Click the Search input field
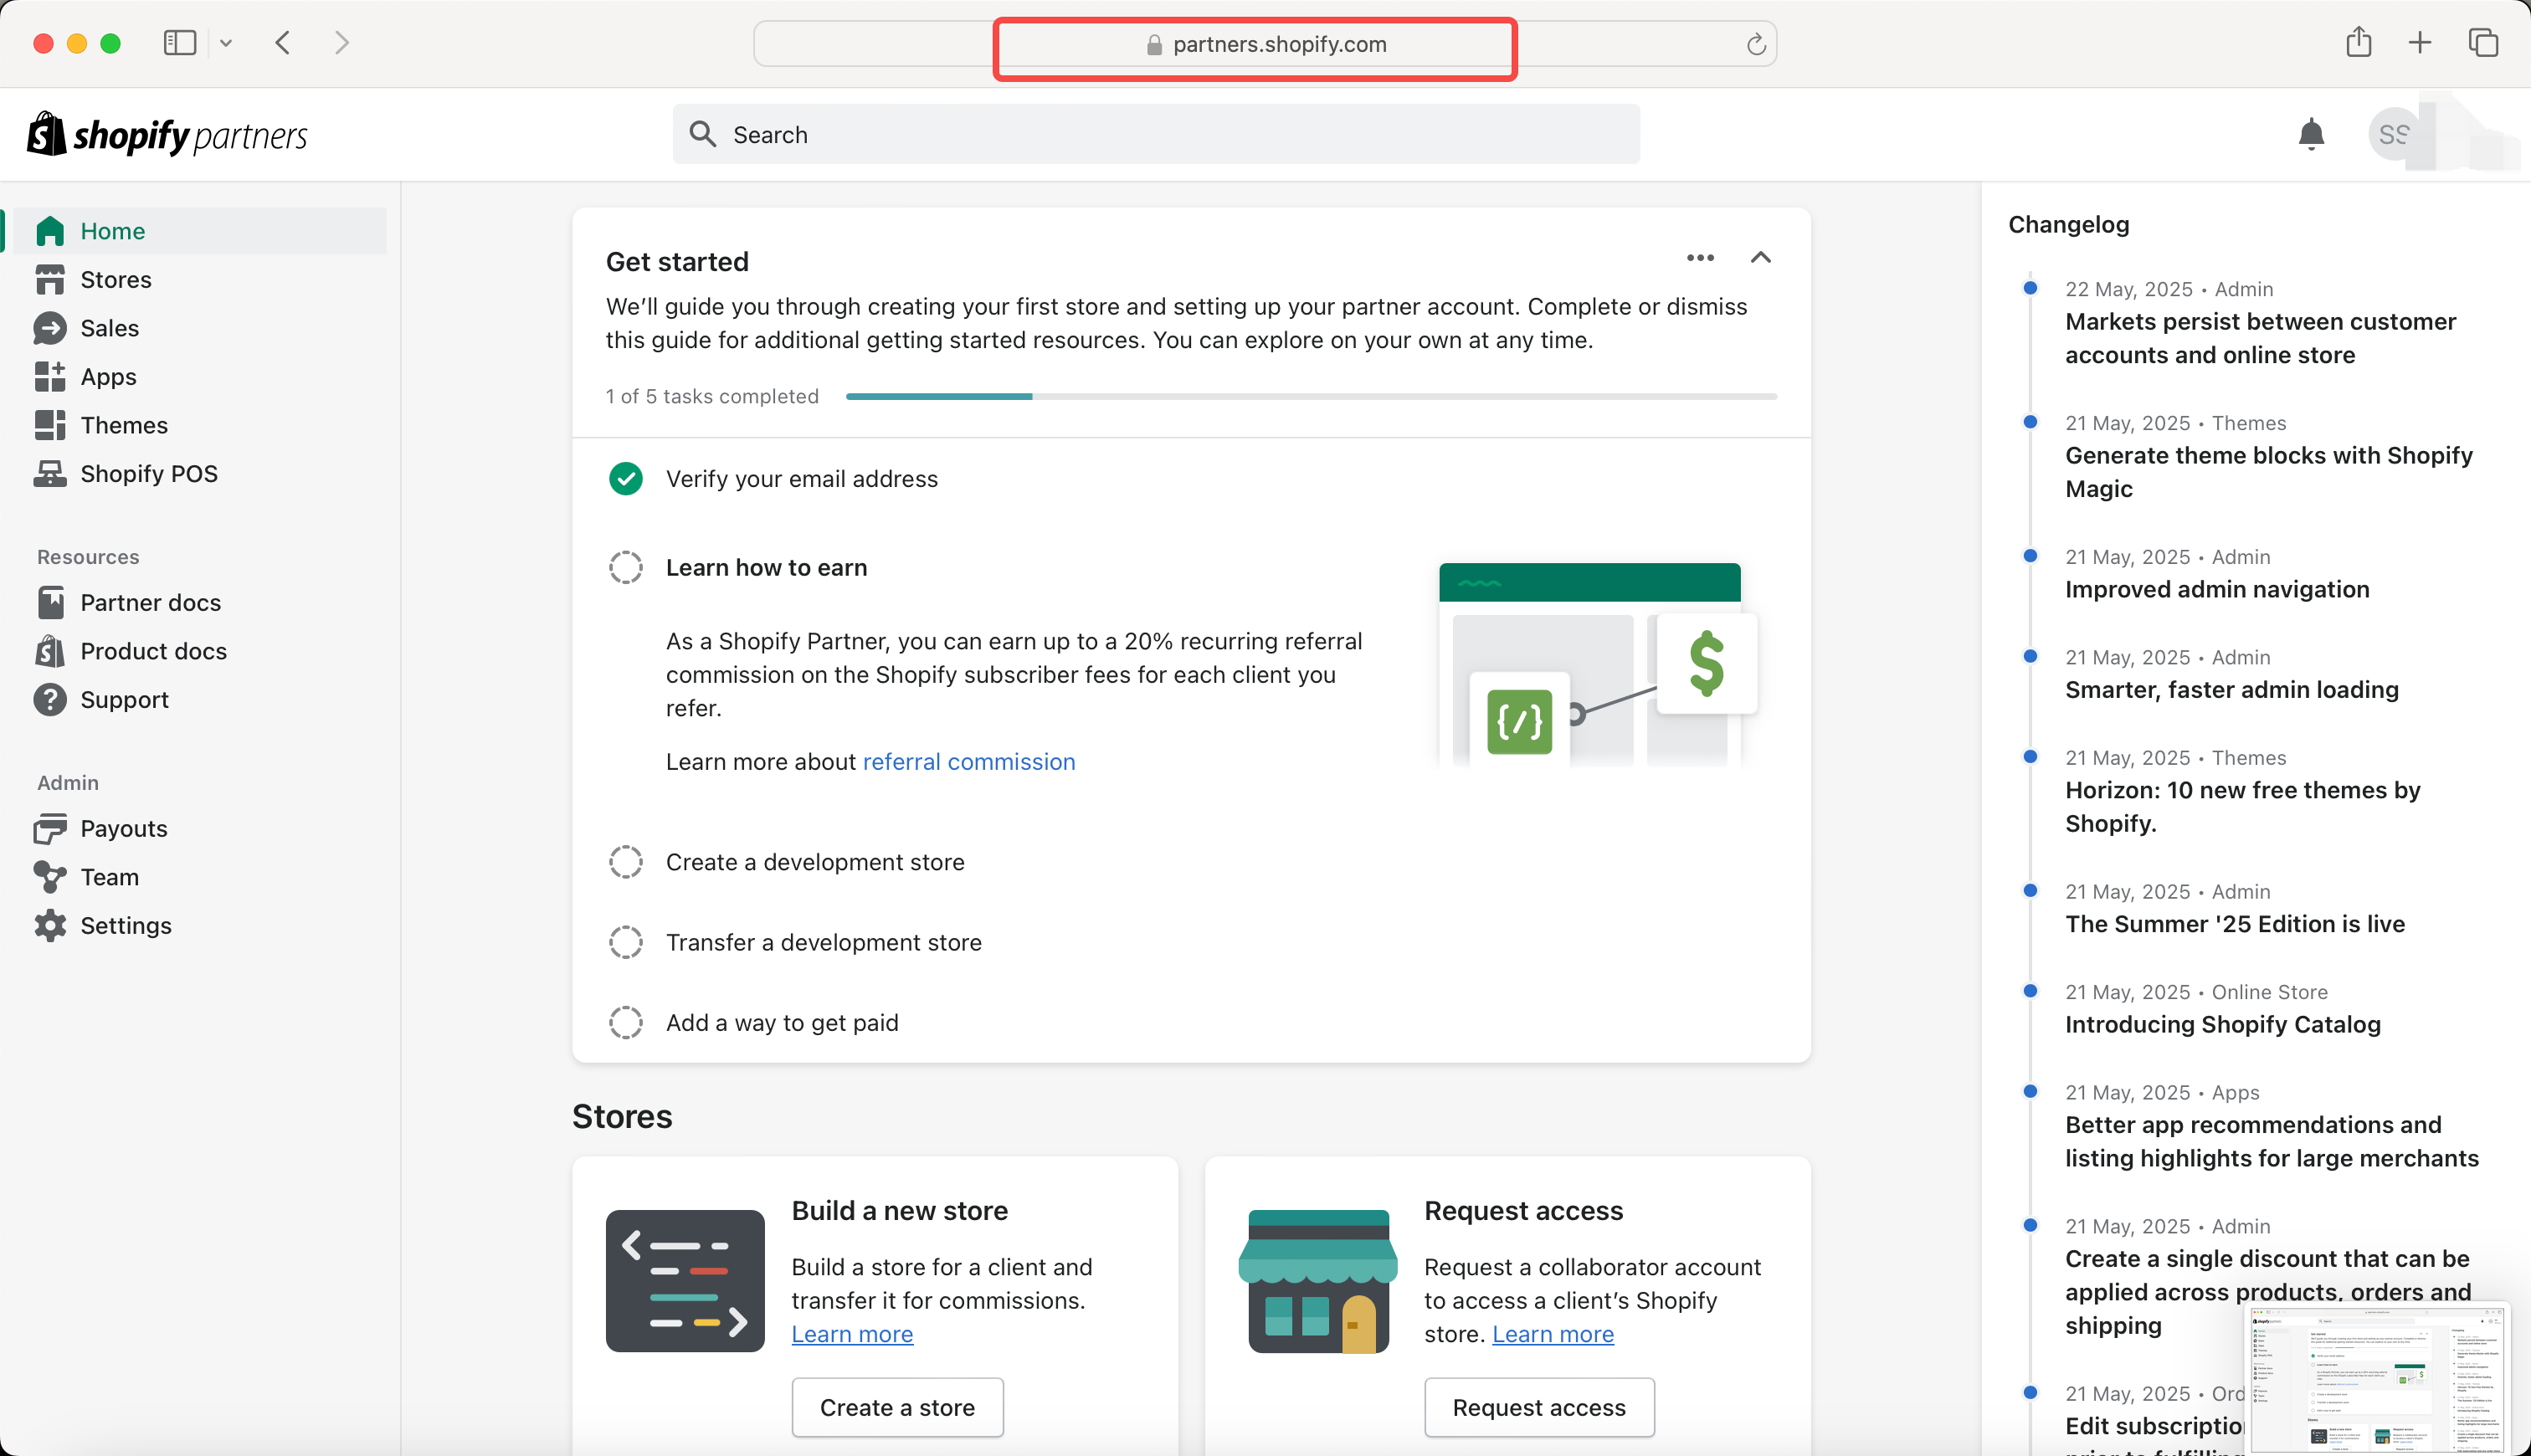This screenshot has width=2531, height=1456. point(1156,134)
